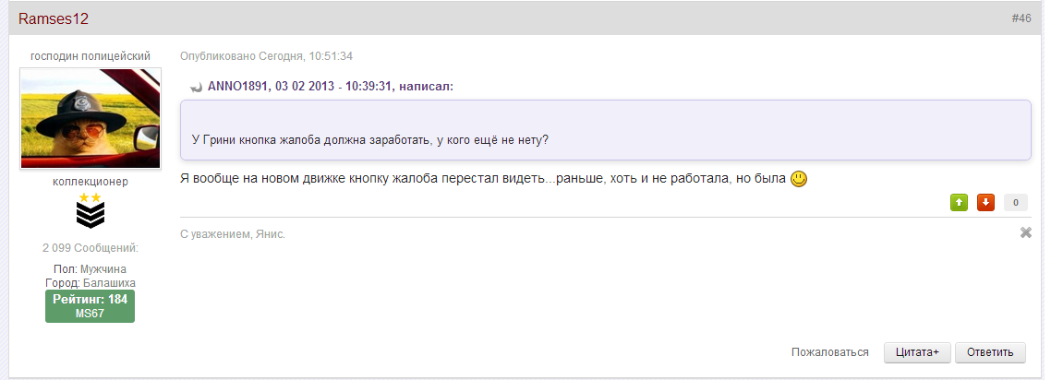Open the Ramses12 user profile
Viewport: 1051px width, 380px height.
54,18
